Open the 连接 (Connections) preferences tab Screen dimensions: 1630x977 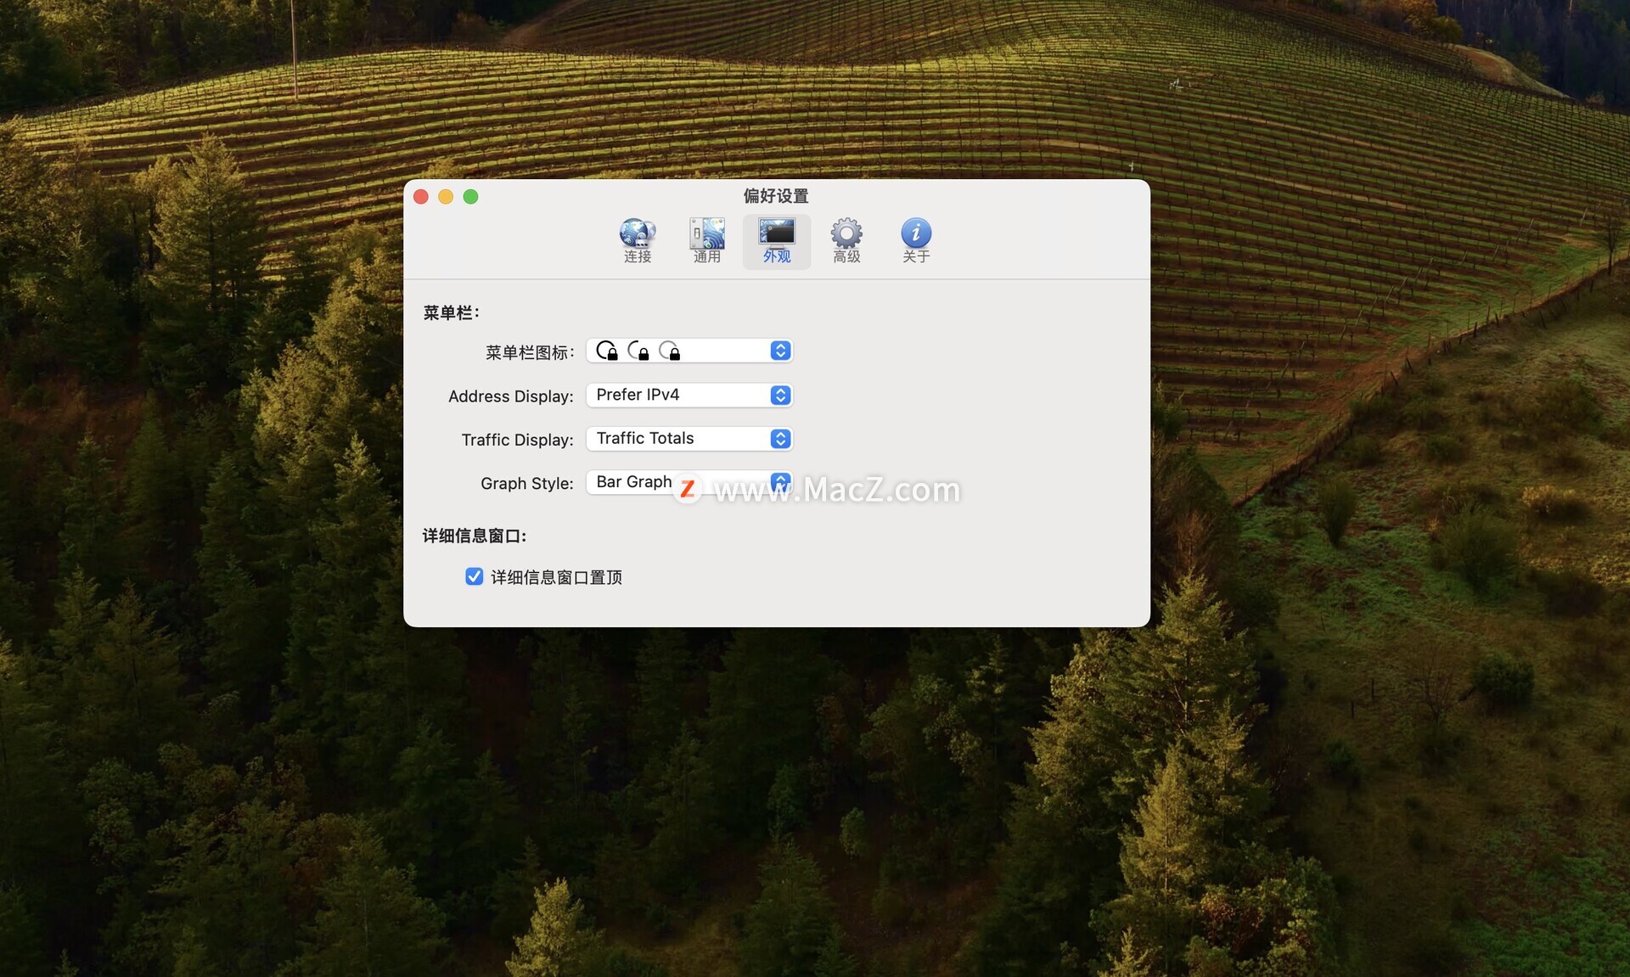pyautogui.click(x=638, y=241)
